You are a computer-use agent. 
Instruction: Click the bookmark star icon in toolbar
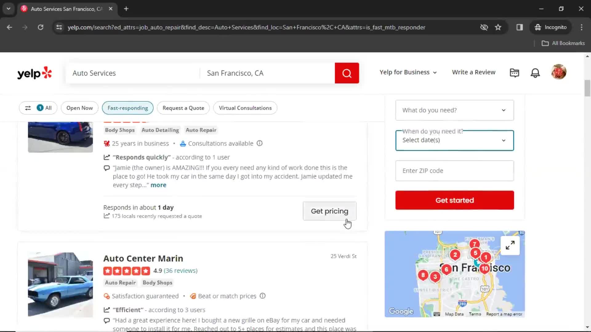[x=499, y=27]
